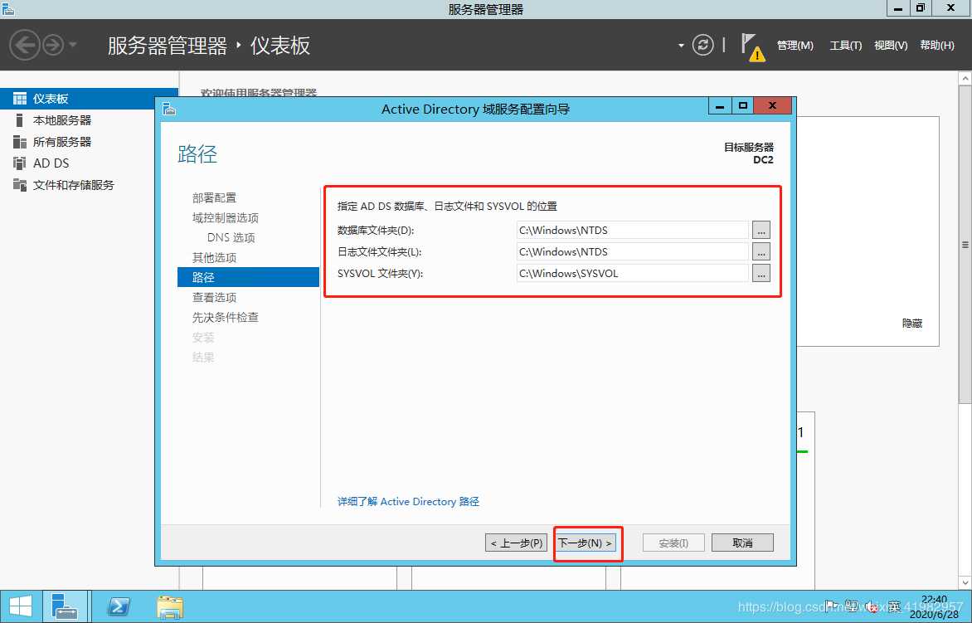Browse for the 数据库文件夹 location
Image resolution: width=972 pixels, height=623 pixels.
click(x=761, y=230)
